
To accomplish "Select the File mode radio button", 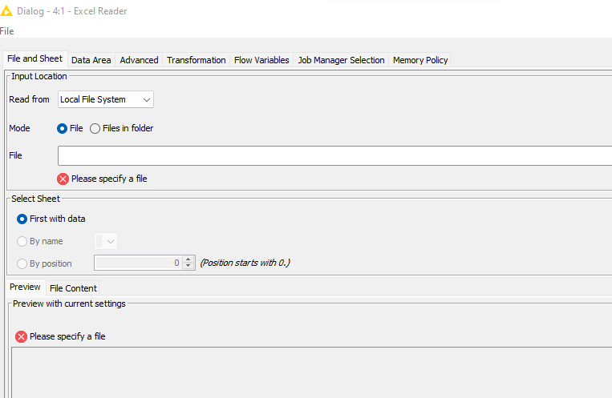I will coord(62,128).
